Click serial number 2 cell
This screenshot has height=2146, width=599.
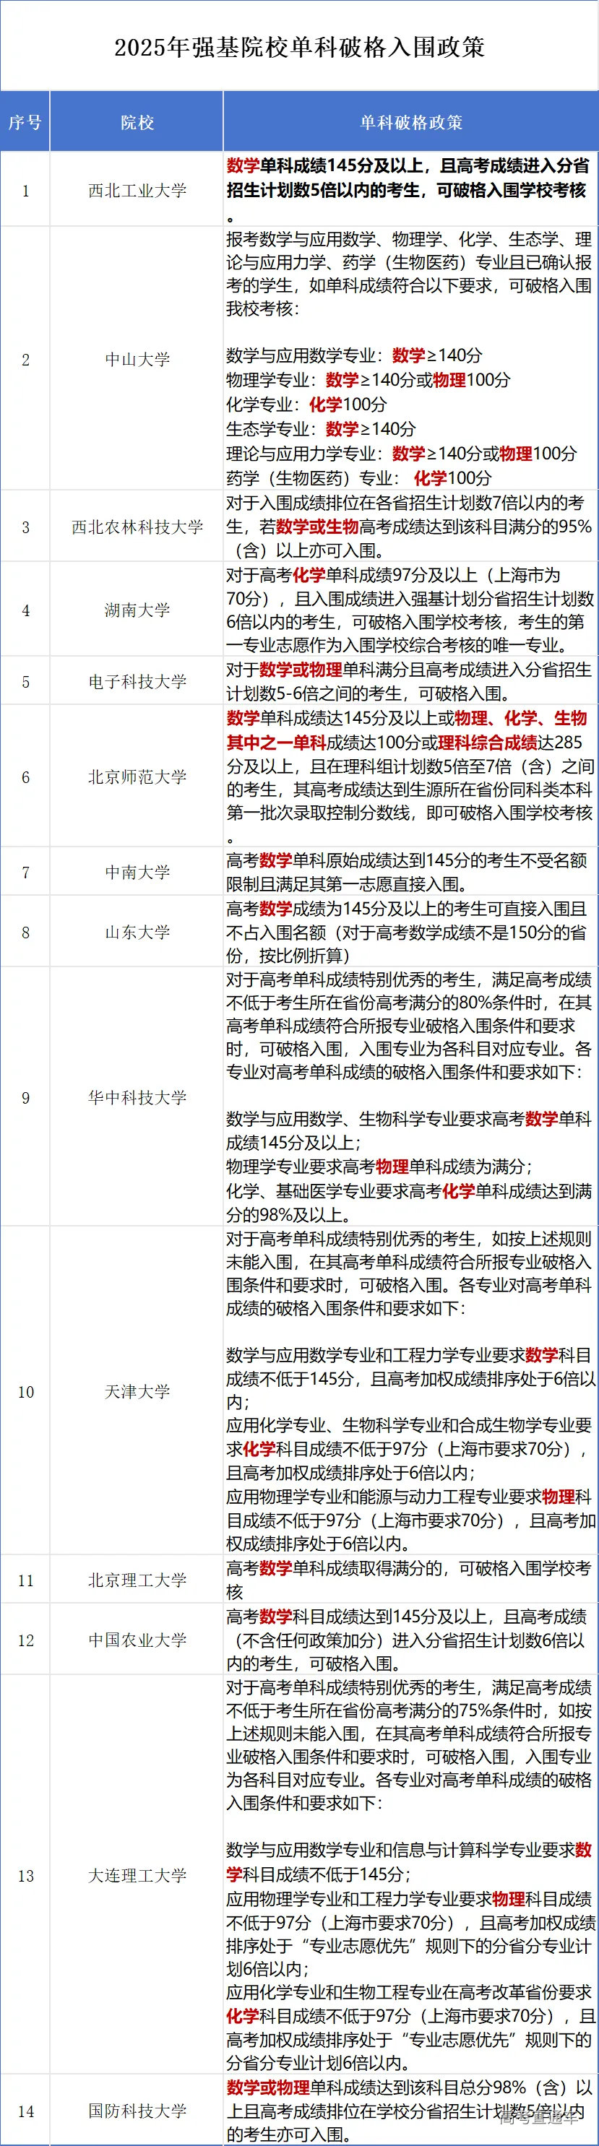click(x=25, y=359)
